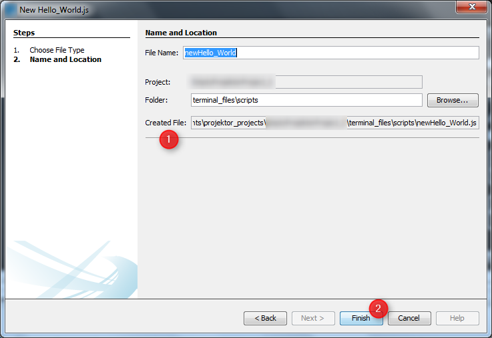Go to previous step with Back button
This screenshot has width=492, height=338.
[x=265, y=318]
